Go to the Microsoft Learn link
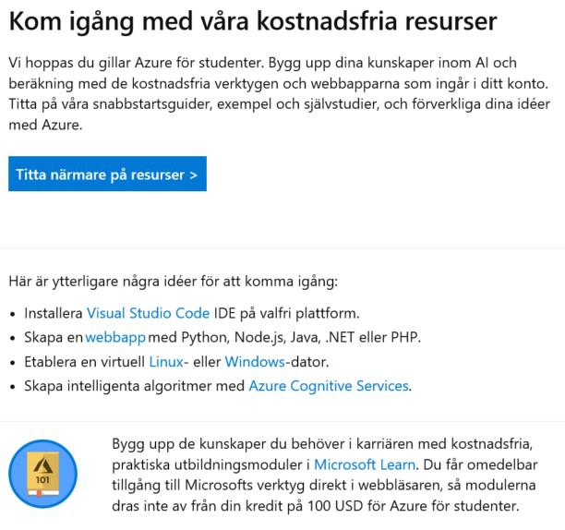 coord(365,464)
